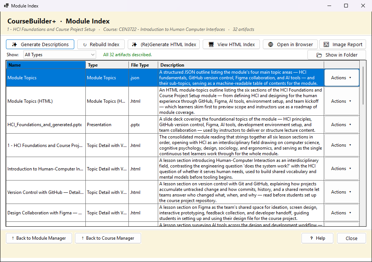Click description starting 'An HTML module-topics outline'
Screen dimensions: 372x262
coord(241,101)
